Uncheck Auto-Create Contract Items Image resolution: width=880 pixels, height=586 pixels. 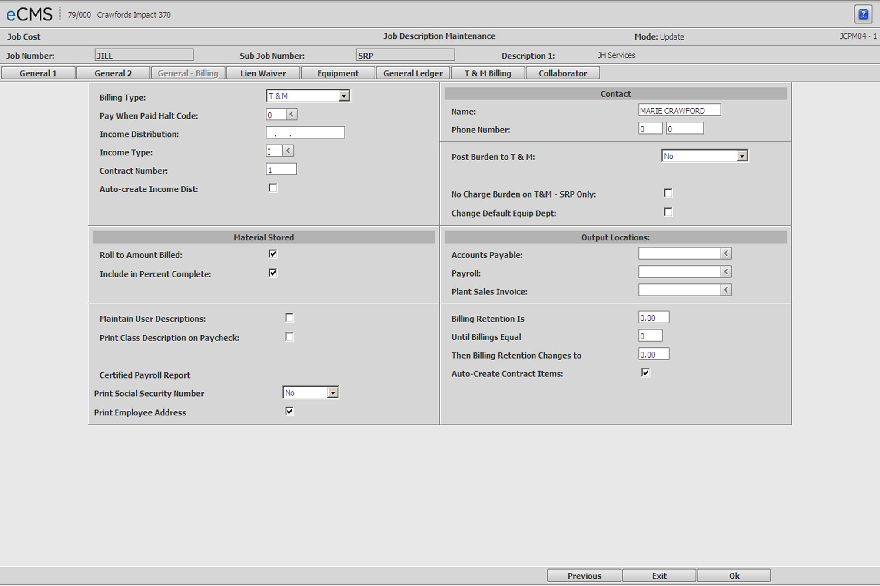646,373
